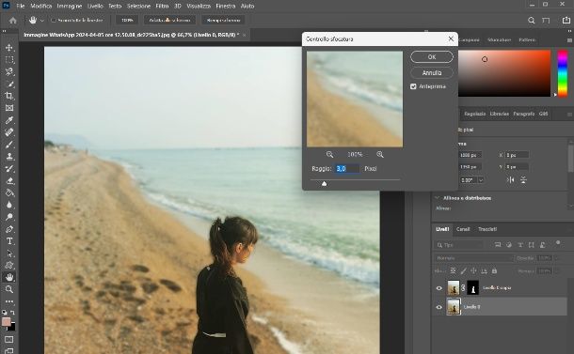Select the Clone Stamp tool
Screen dimensions: 574x354
pyautogui.click(x=9, y=157)
